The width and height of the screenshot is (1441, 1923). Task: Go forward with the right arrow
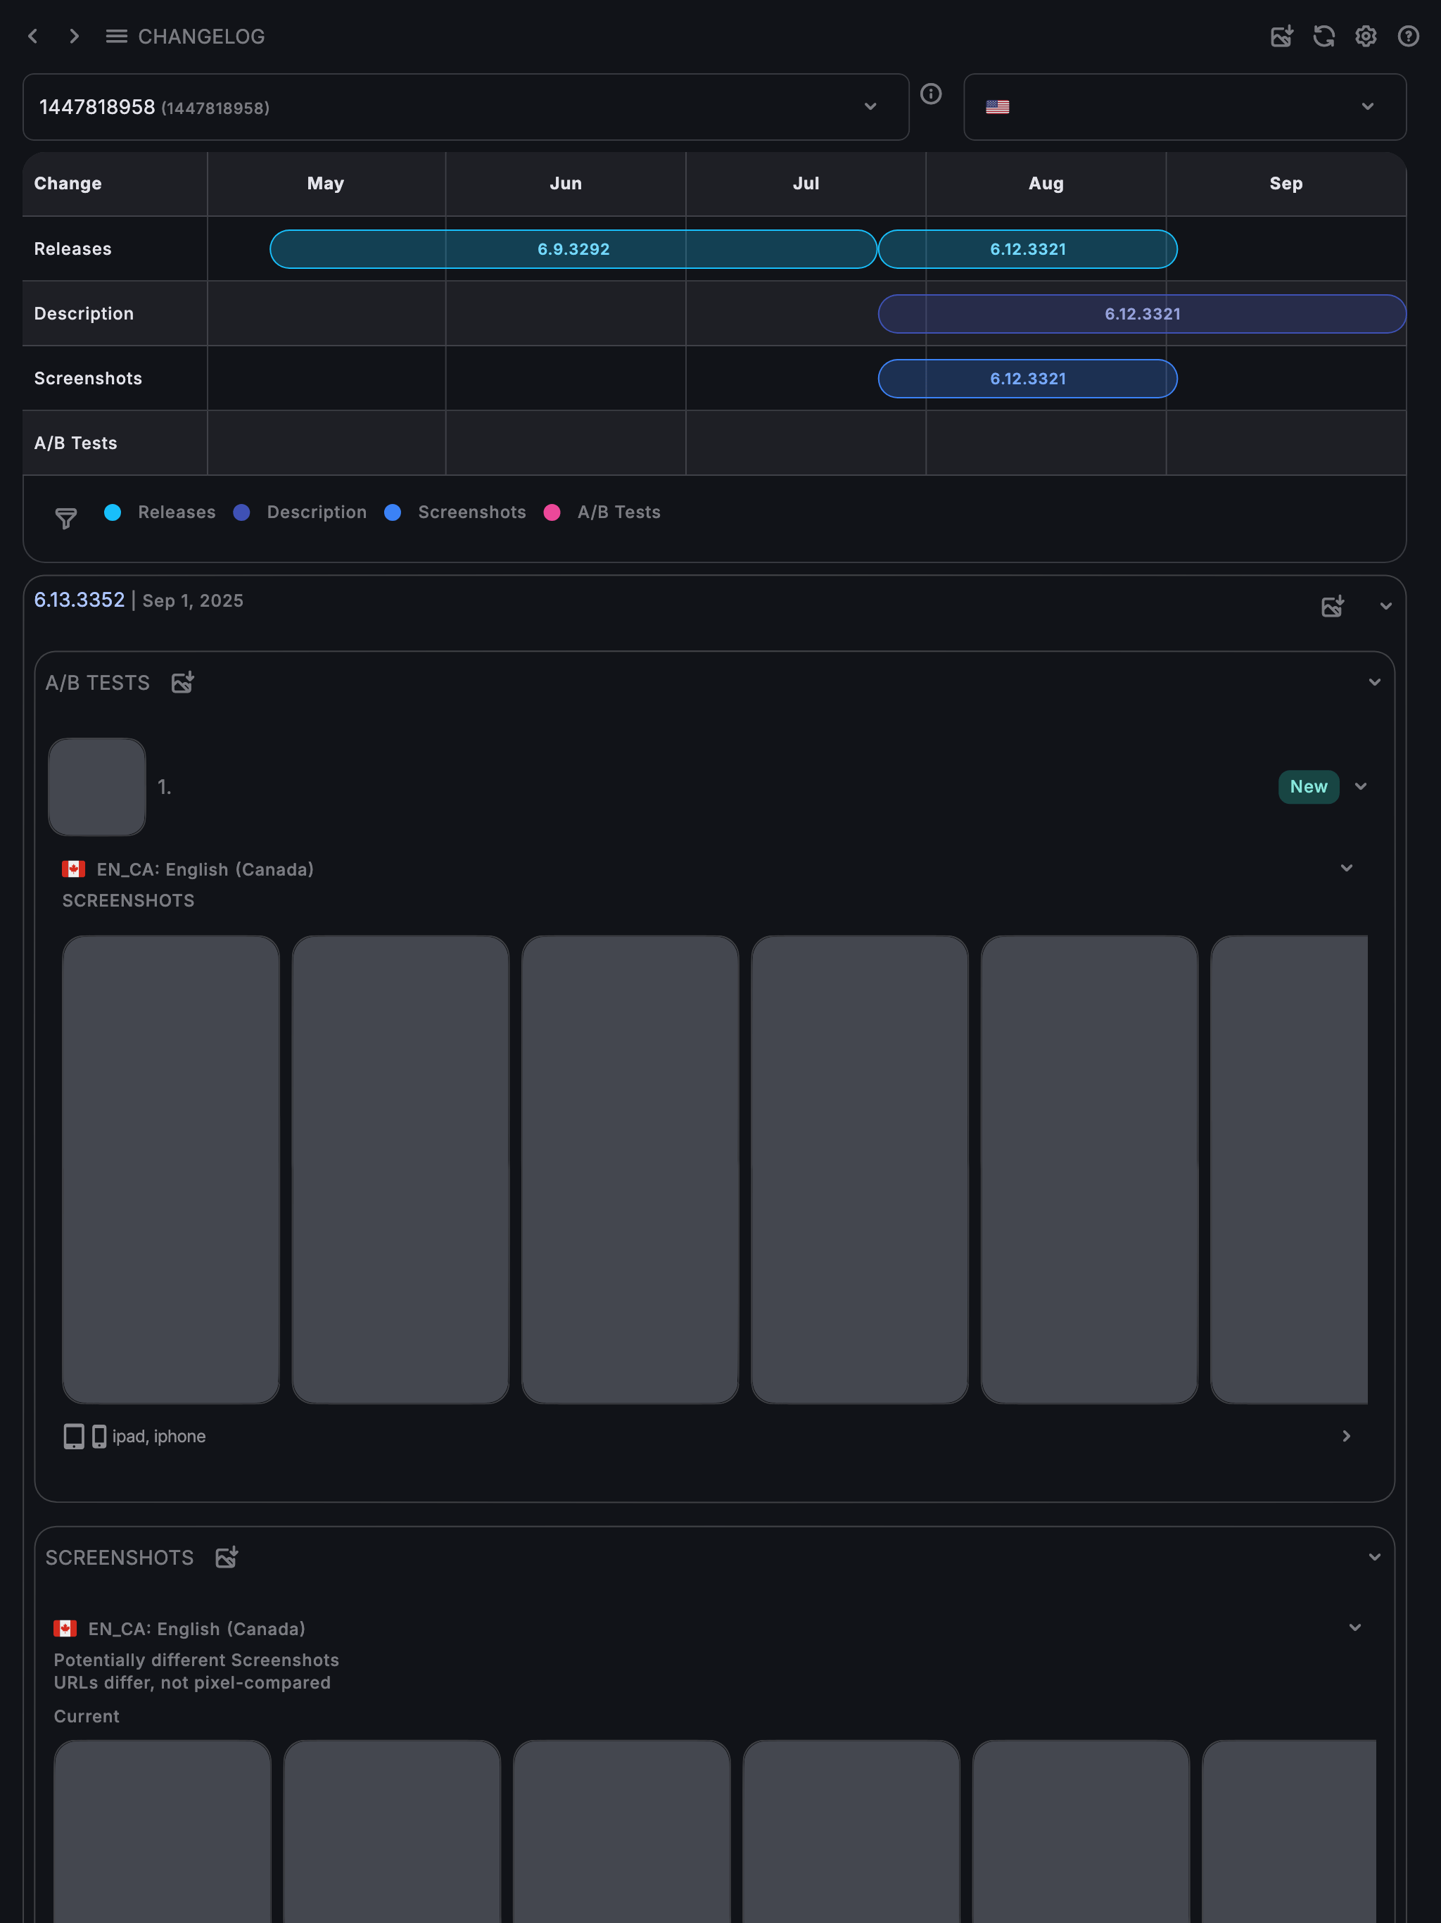[74, 36]
